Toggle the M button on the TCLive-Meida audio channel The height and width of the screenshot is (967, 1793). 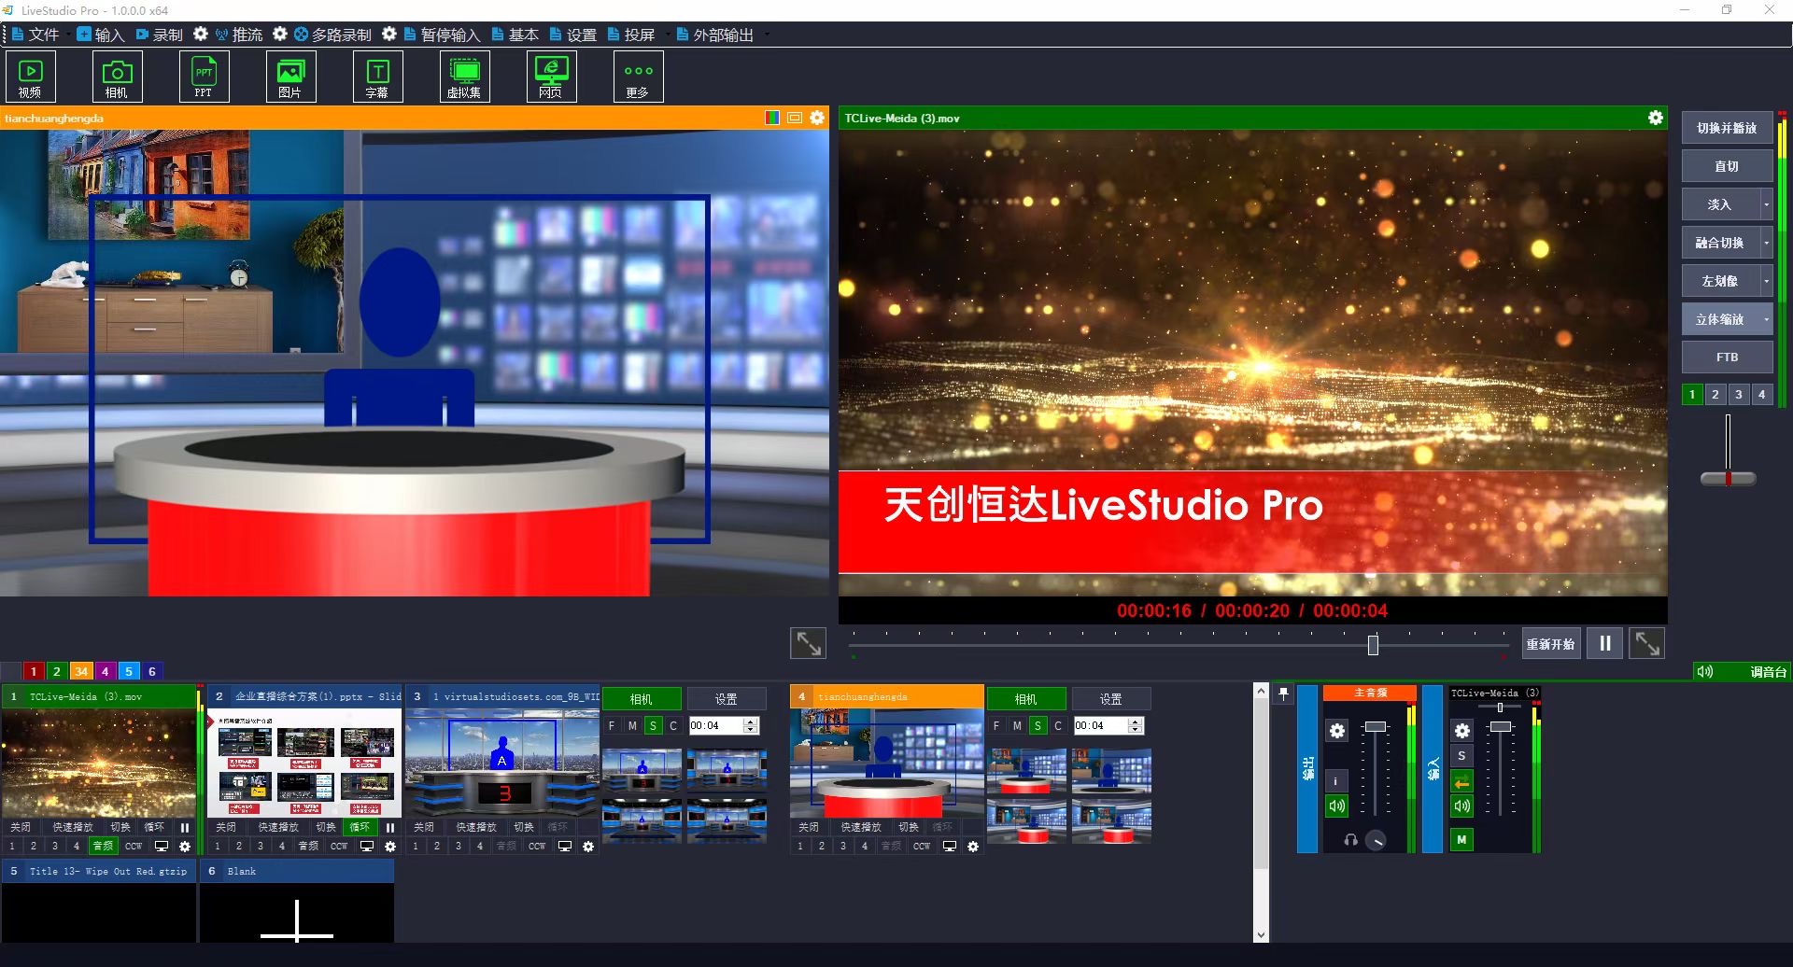[1461, 839]
